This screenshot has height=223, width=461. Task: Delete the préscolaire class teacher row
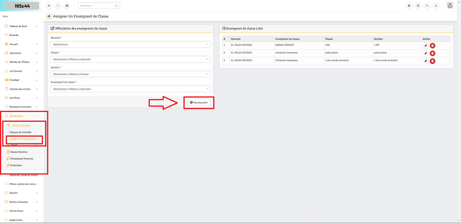[x=432, y=54]
